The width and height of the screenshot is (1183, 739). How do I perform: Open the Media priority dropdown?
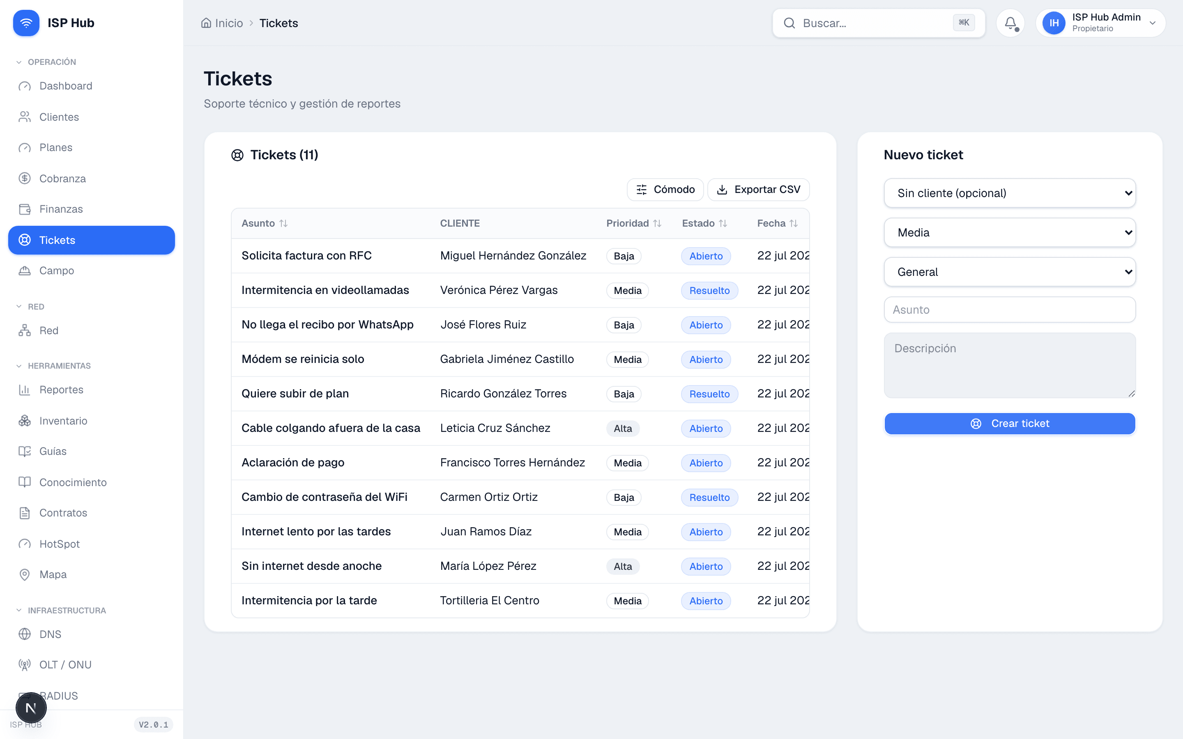[1010, 233]
